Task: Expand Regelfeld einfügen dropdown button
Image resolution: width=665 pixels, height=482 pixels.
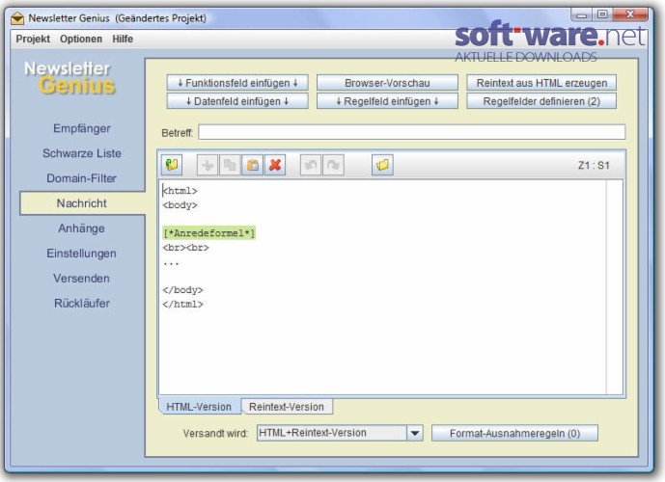Action: [x=387, y=101]
